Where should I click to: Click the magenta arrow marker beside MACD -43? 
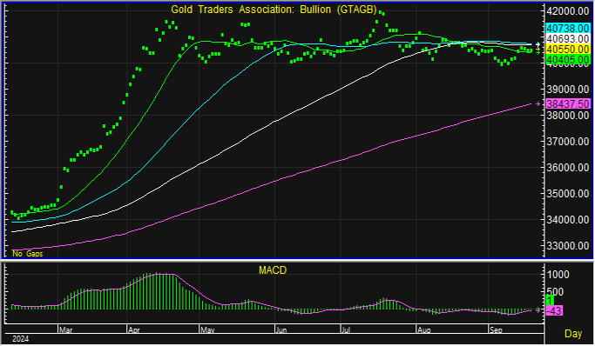coord(538,311)
